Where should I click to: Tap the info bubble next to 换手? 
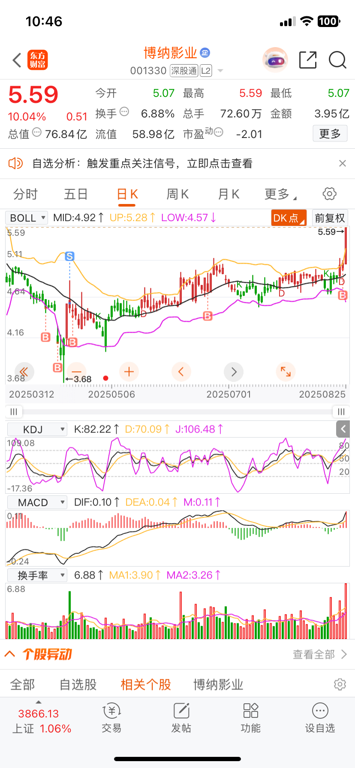click(124, 112)
